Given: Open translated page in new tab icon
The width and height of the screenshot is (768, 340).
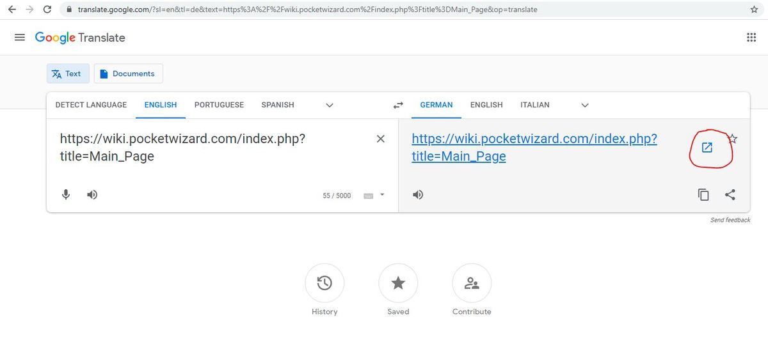Looking at the screenshot, I should pos(707,148).
